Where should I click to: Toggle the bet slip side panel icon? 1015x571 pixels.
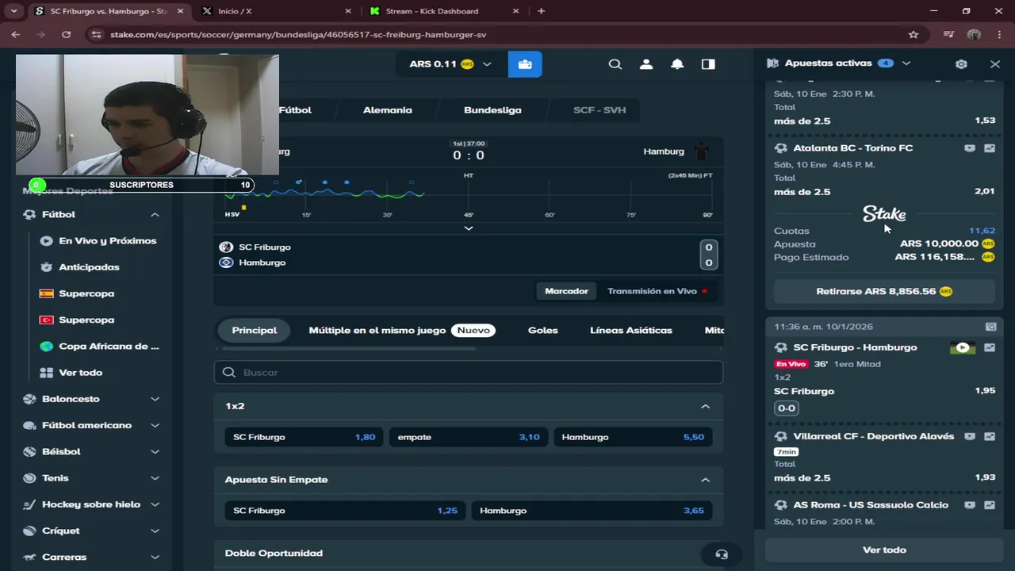point(708,64)
